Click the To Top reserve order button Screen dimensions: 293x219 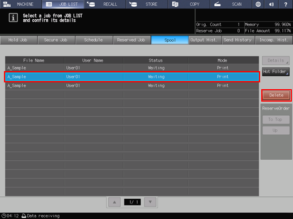[276, 120]
